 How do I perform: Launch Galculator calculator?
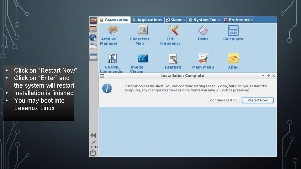tap(233, 33)
